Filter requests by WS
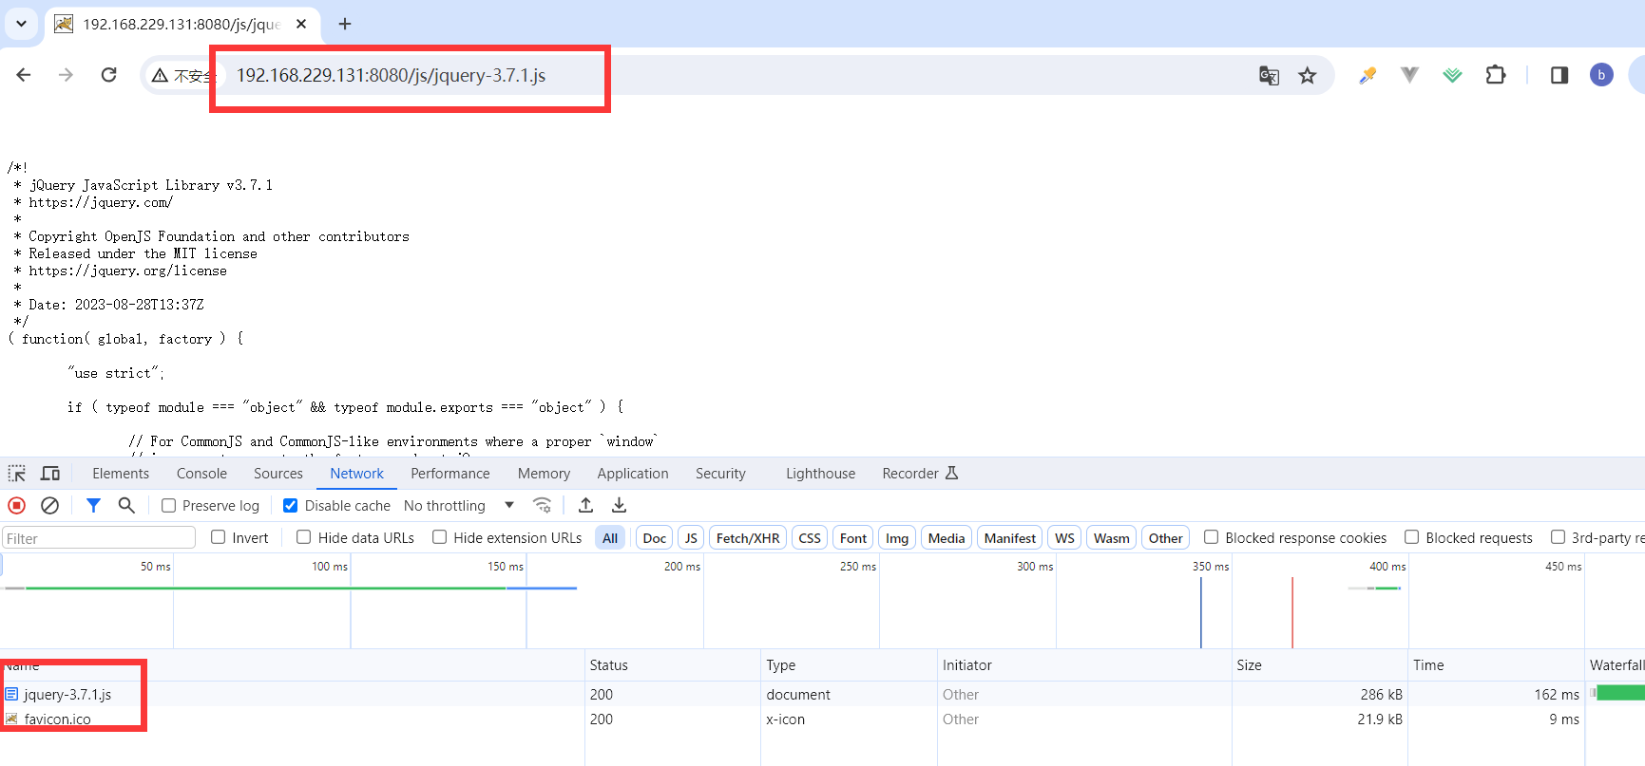 tap(1064, 538)
